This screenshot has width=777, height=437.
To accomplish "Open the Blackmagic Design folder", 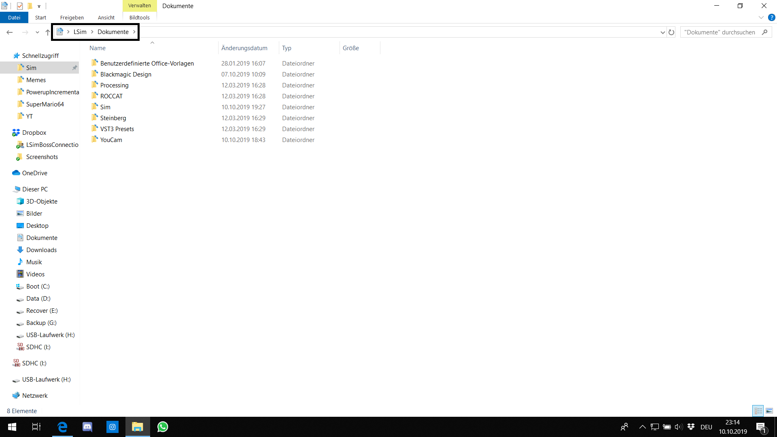I will pyautogui.click(x=125, y=74).
